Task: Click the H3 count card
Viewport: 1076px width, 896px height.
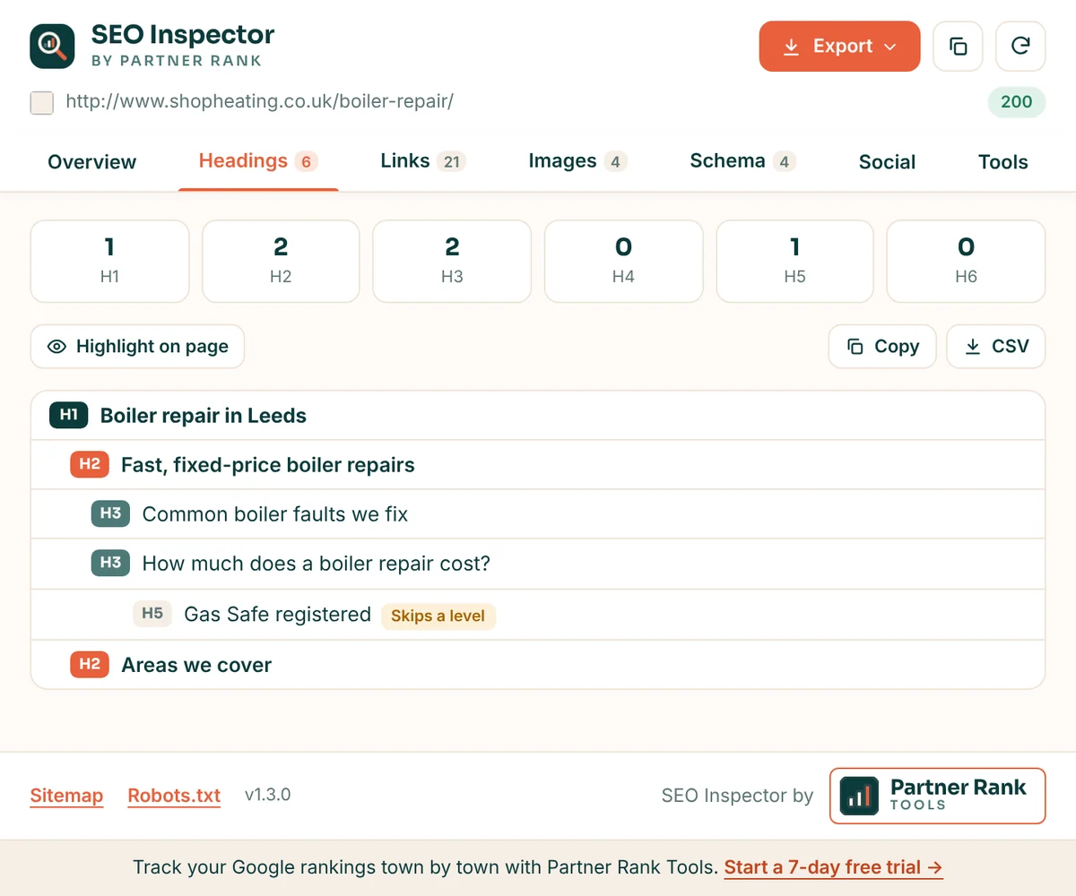Action: coord(452,262)
